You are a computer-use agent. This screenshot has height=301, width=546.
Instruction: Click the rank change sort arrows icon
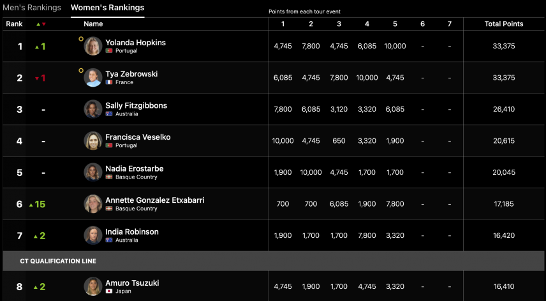coord(41,24)
